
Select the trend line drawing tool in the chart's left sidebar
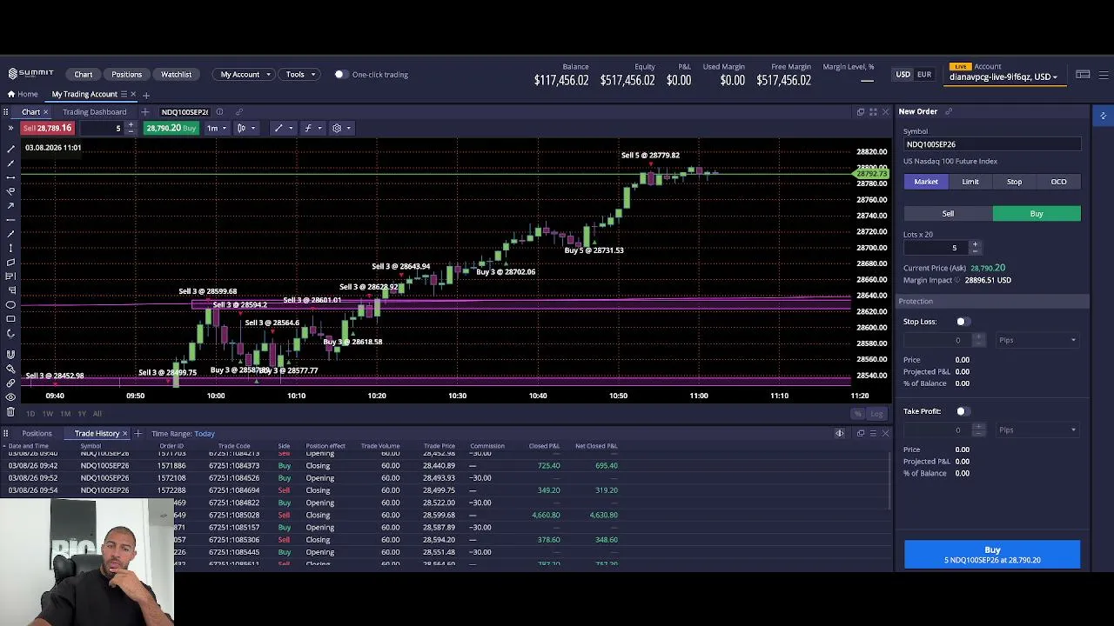[10, 148]
